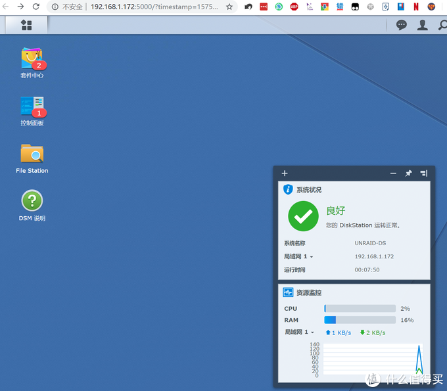Launch File Station from desktop
The image size is (447, 391).
(x=32, y=153)
